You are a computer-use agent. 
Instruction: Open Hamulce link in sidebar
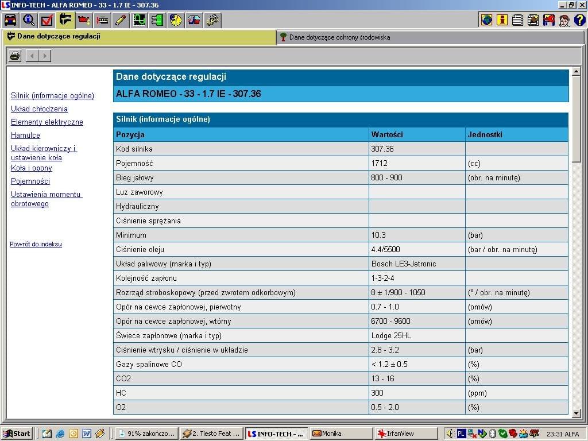(25, 135)
